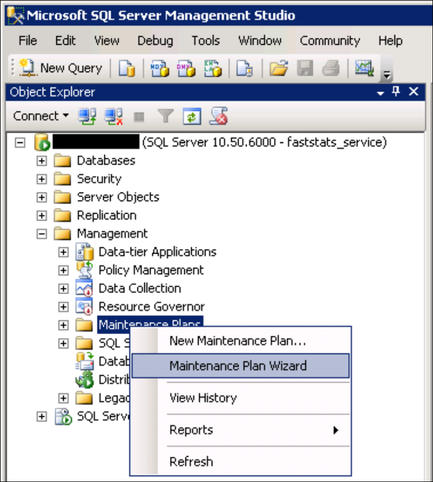Image resolution: width=433 pixels, height=482 pixels.
Task: Toggle the Object Explorer auto-hide pin
Action: [396, 92]
